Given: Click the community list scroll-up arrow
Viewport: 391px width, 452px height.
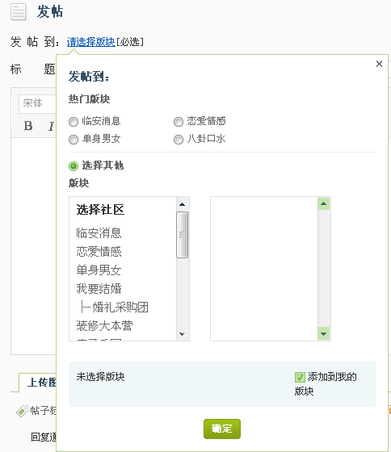Looking at the screenshot, I should [182, 204].
